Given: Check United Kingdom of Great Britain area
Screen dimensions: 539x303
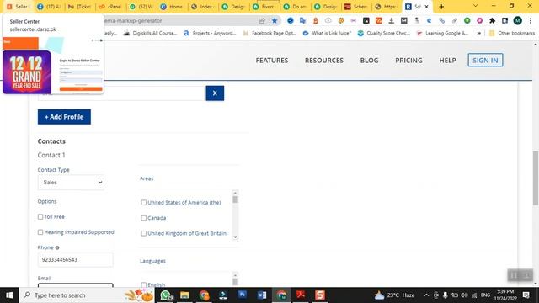Looking at the screenshot, I should [x=144, y=233].
